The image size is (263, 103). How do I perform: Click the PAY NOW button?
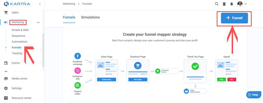point(138,79)
